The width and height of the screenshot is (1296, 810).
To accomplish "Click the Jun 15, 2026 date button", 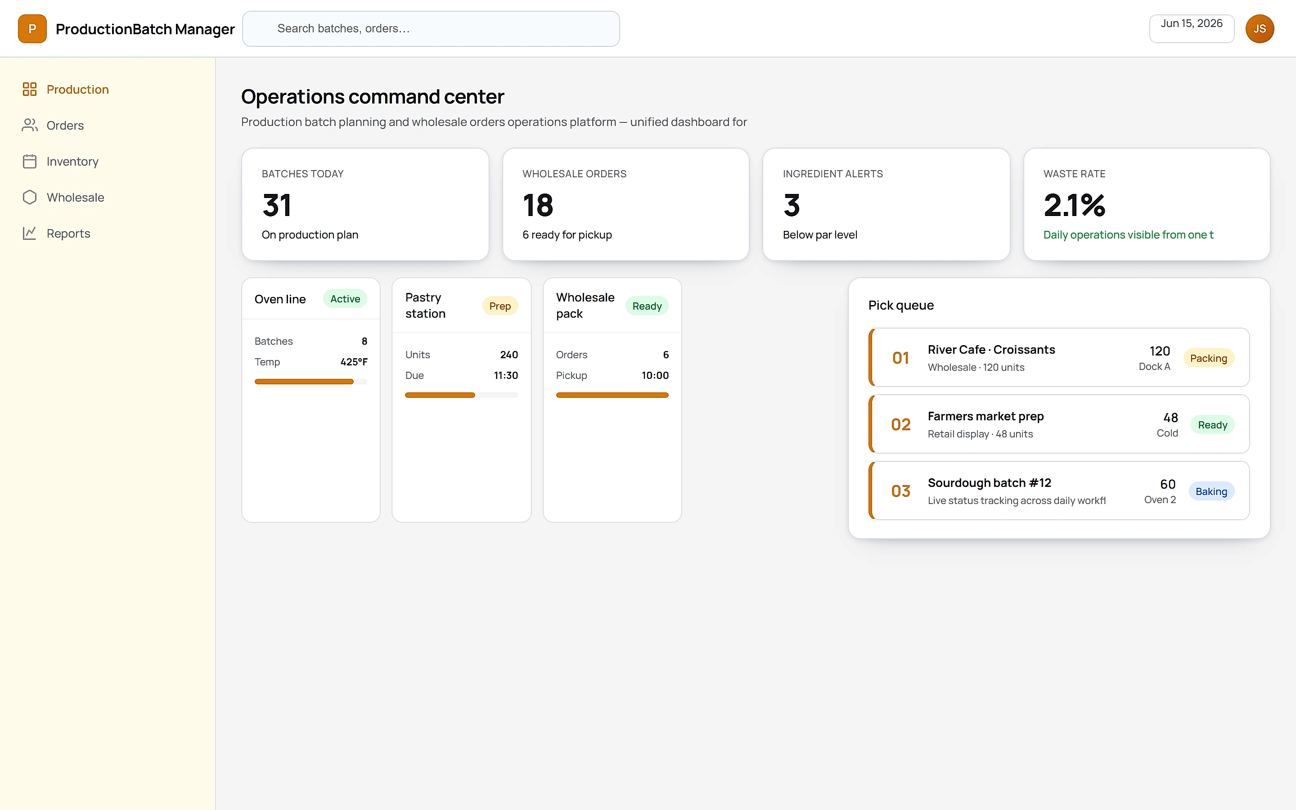I will coord(1192,29).
